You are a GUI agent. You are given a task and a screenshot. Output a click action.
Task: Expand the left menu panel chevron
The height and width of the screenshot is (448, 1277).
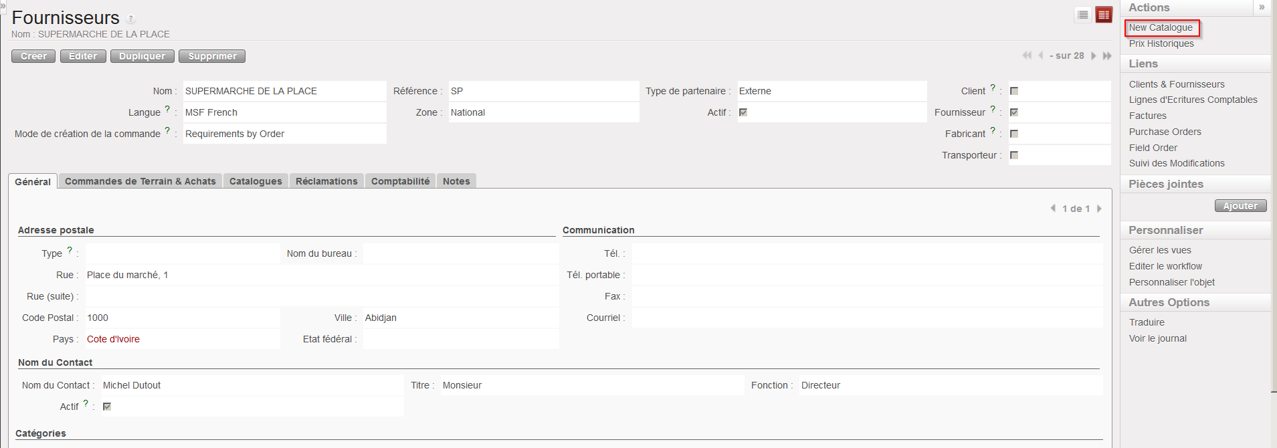coord(3,4)
